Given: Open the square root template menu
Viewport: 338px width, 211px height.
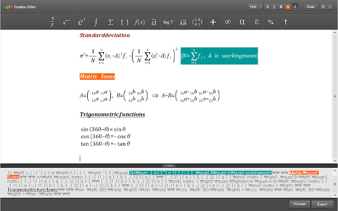Looking at the screenshot, I should click(x=67, y=22).
